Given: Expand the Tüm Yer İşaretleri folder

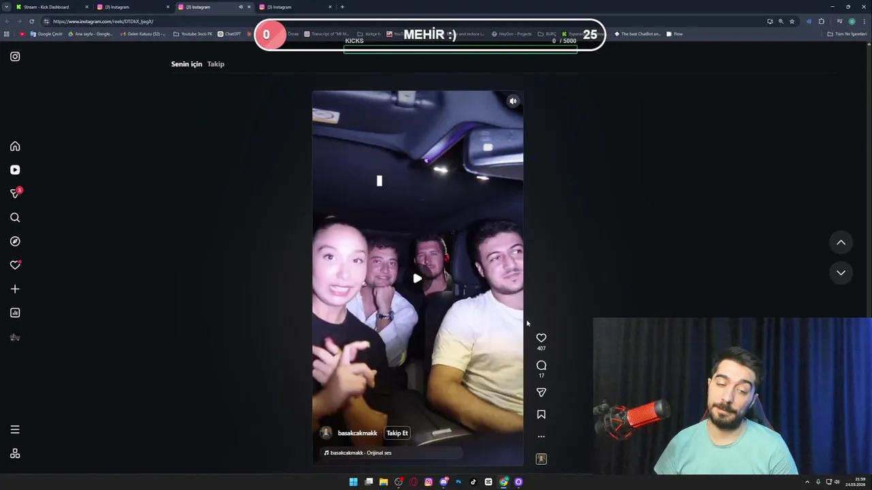Looking at the screenshot, I should pos(847,34).
